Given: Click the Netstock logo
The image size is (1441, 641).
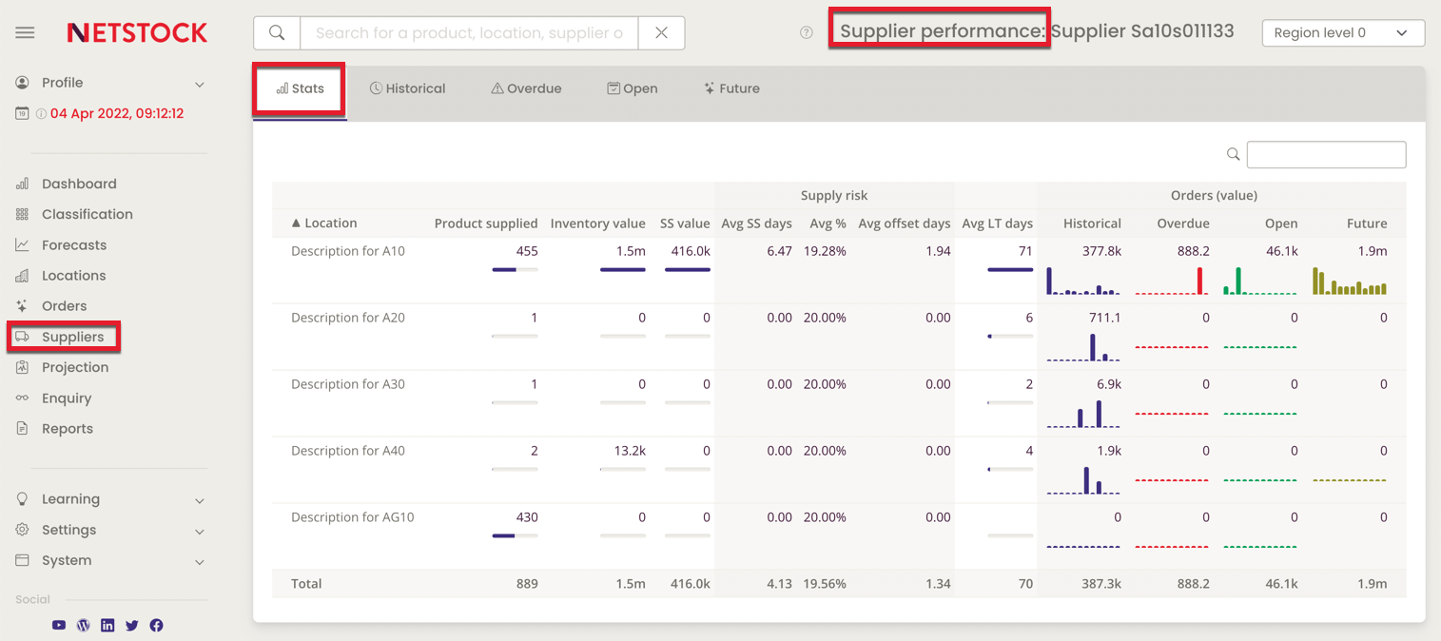Looking at the screenshot, I should click(x=136, y=31).
